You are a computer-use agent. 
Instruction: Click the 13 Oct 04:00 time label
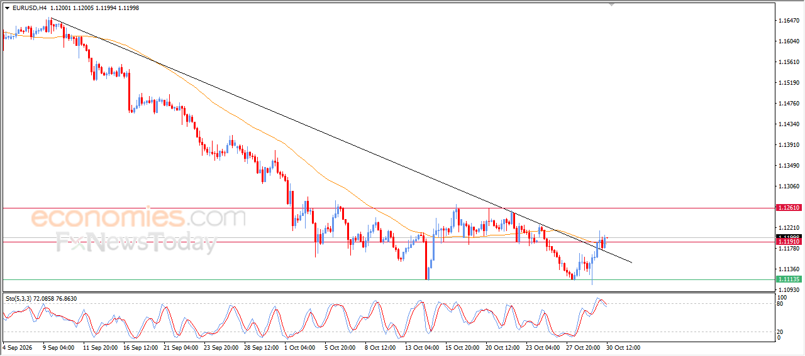tap(423, 347)
